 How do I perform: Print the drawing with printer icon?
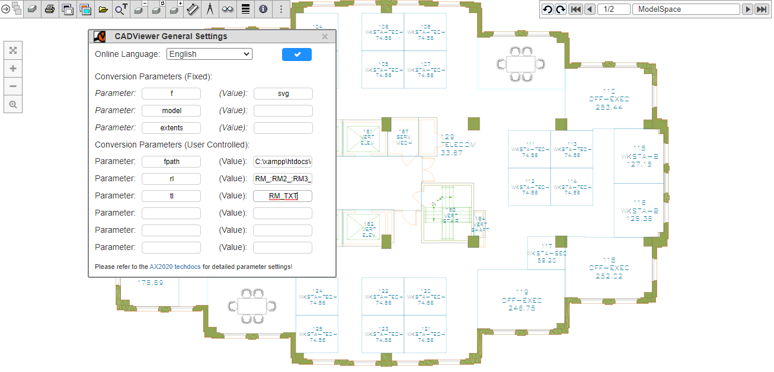50,9
